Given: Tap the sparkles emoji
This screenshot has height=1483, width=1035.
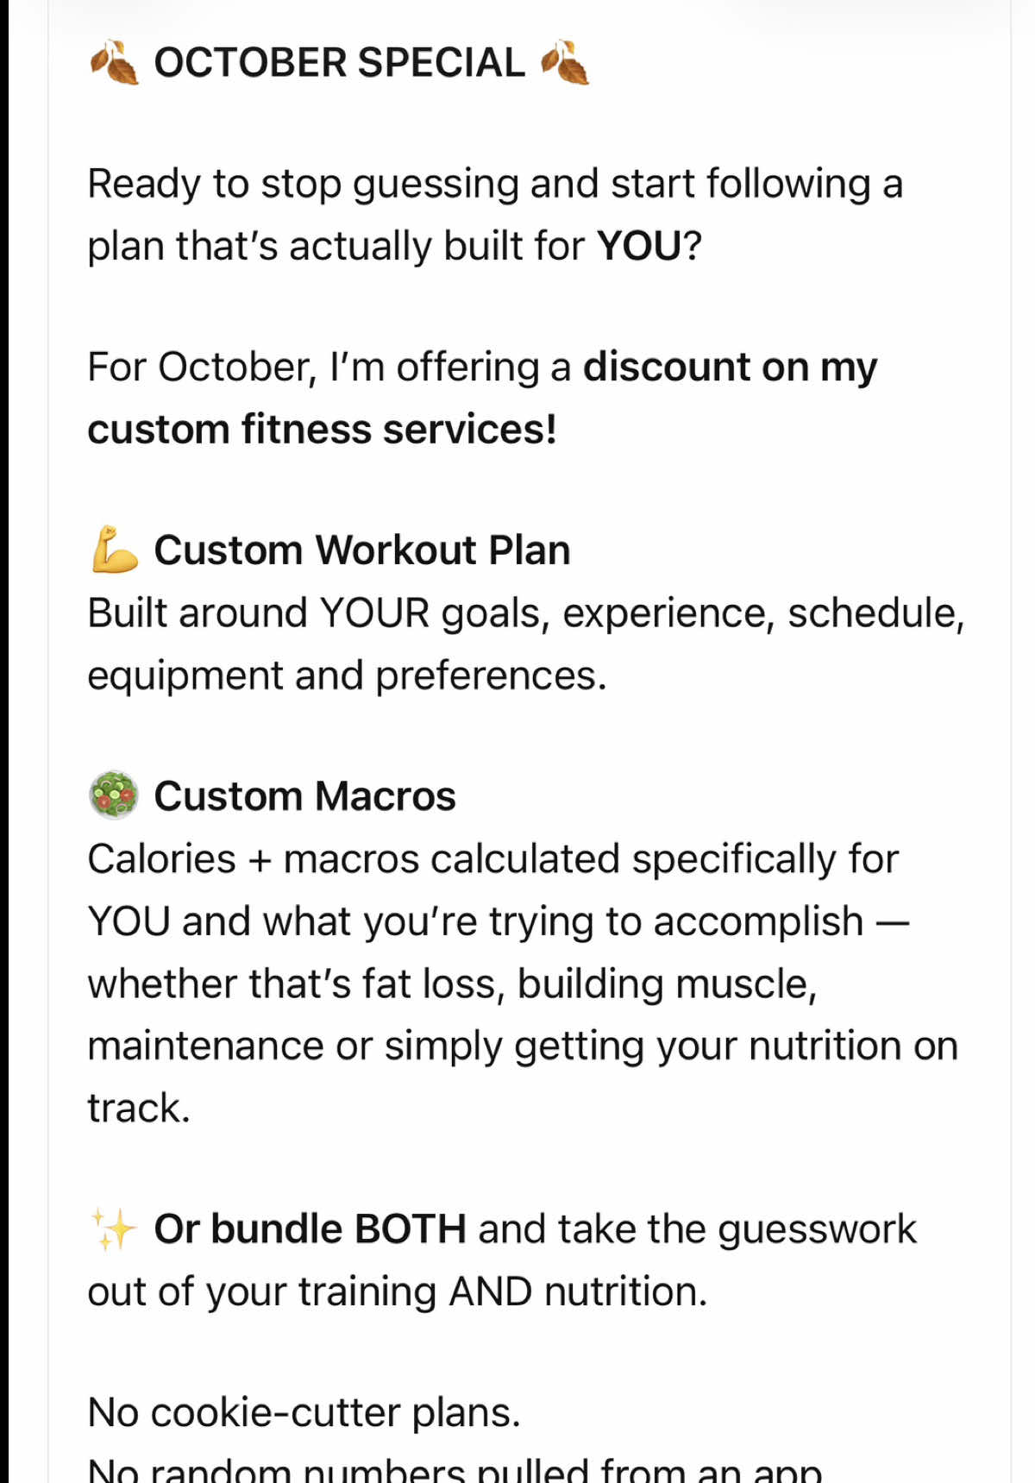Looking at the screenshot, I should pos(114,1229).
